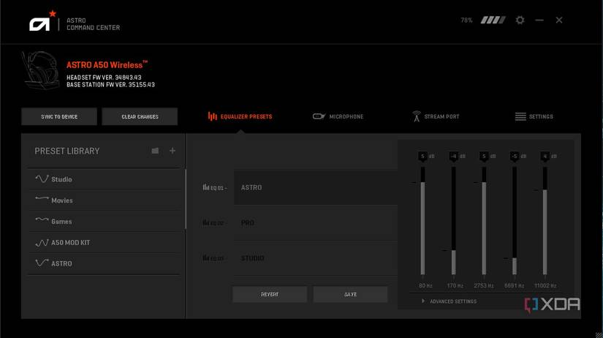
Task: Select ASTRO preset in Preset Library
Action: [105, 263]
